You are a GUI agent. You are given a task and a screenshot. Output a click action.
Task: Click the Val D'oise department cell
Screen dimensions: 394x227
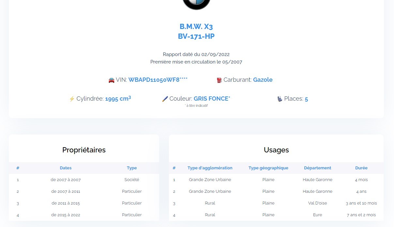coord(318,203)
